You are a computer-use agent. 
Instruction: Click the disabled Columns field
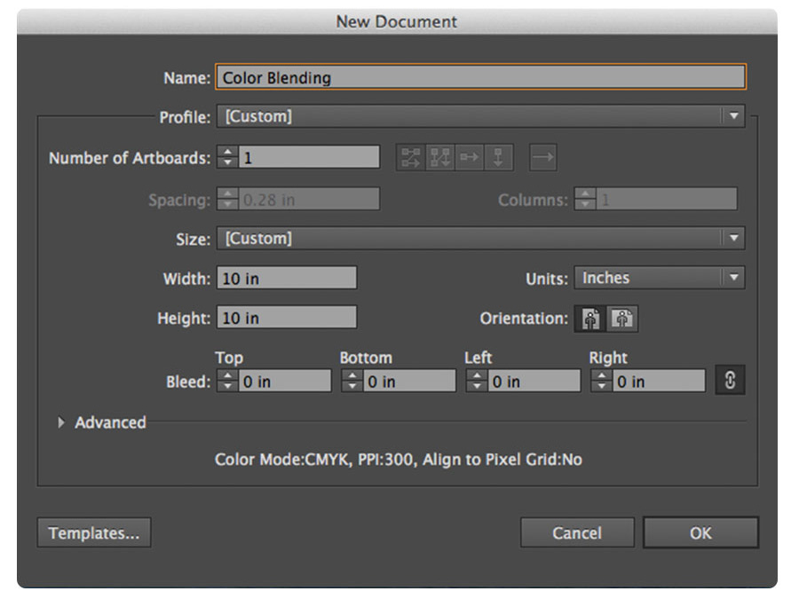coord(667,199)
